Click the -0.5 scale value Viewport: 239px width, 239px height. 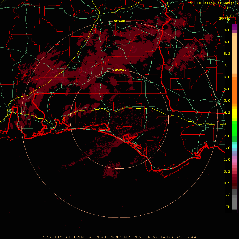pyautogui.click(x=226, y=183)
